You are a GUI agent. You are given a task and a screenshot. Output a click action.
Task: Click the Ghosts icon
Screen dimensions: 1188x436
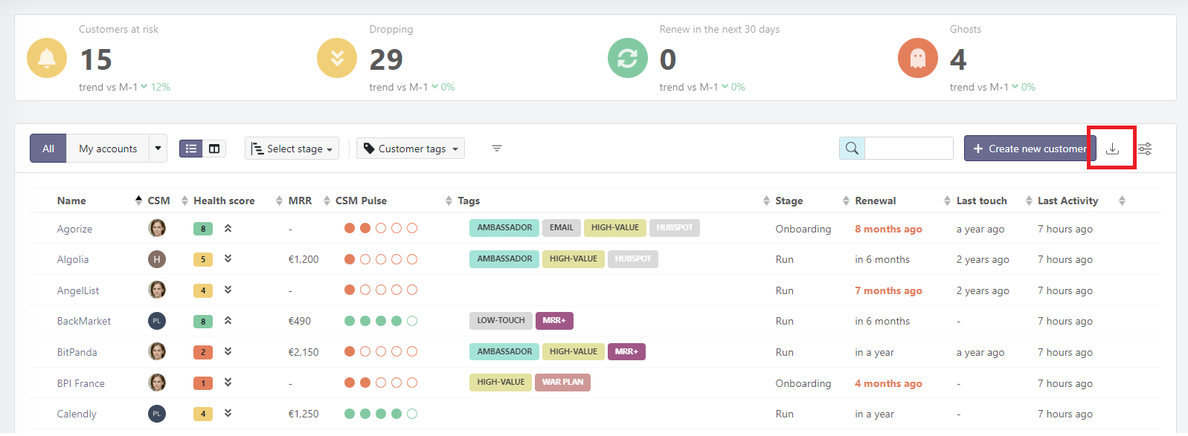pos(917,58)
